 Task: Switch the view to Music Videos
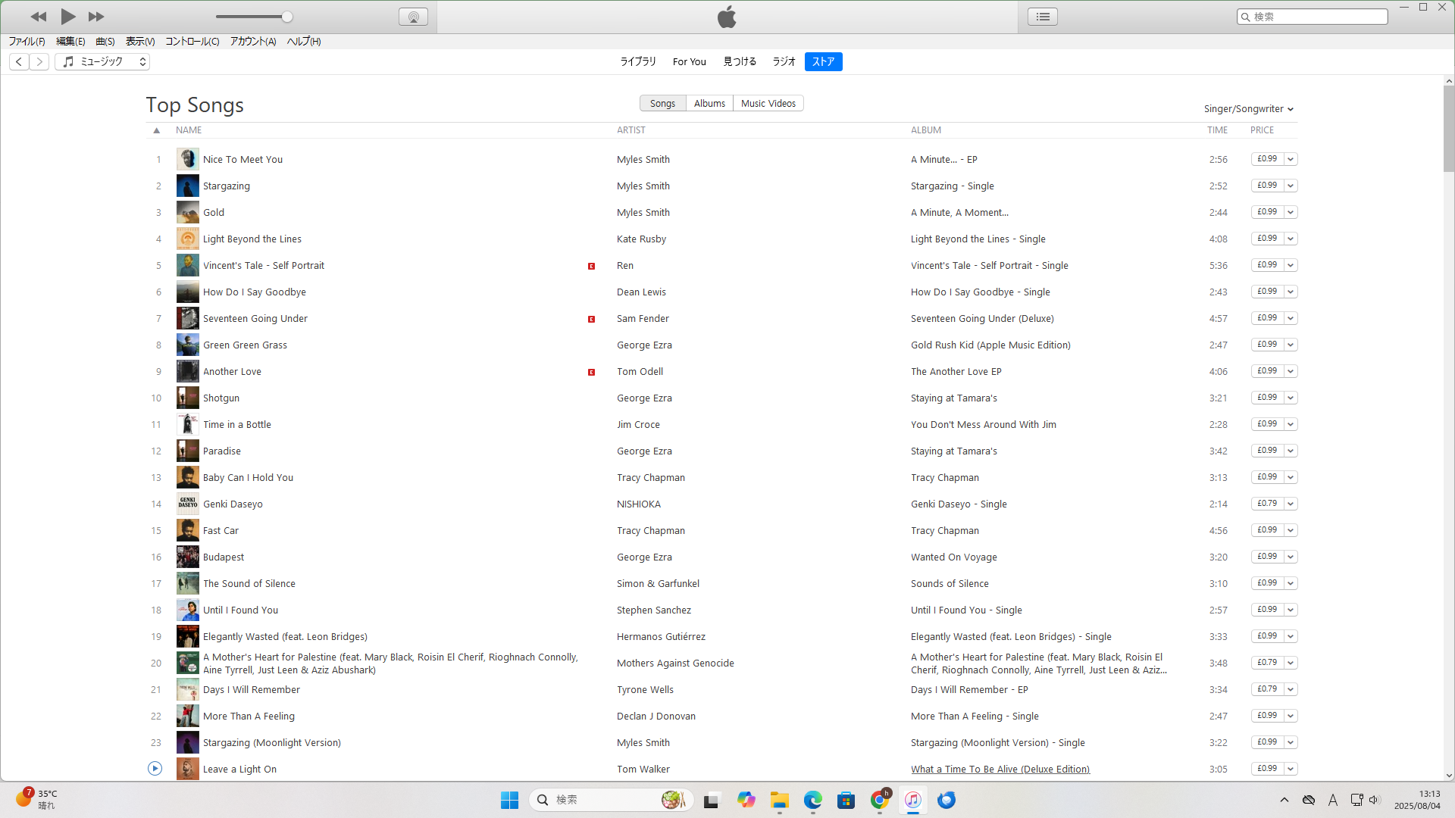(768, 103)
